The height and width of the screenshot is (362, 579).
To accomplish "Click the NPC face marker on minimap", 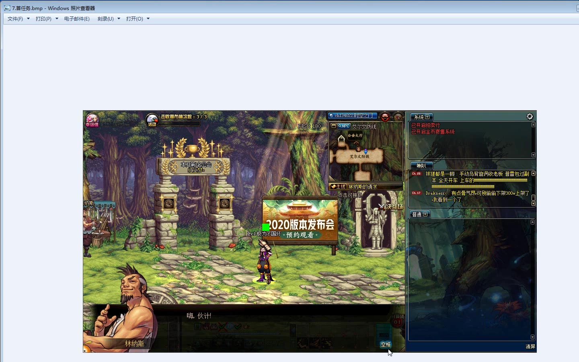I will coord(358,149).
